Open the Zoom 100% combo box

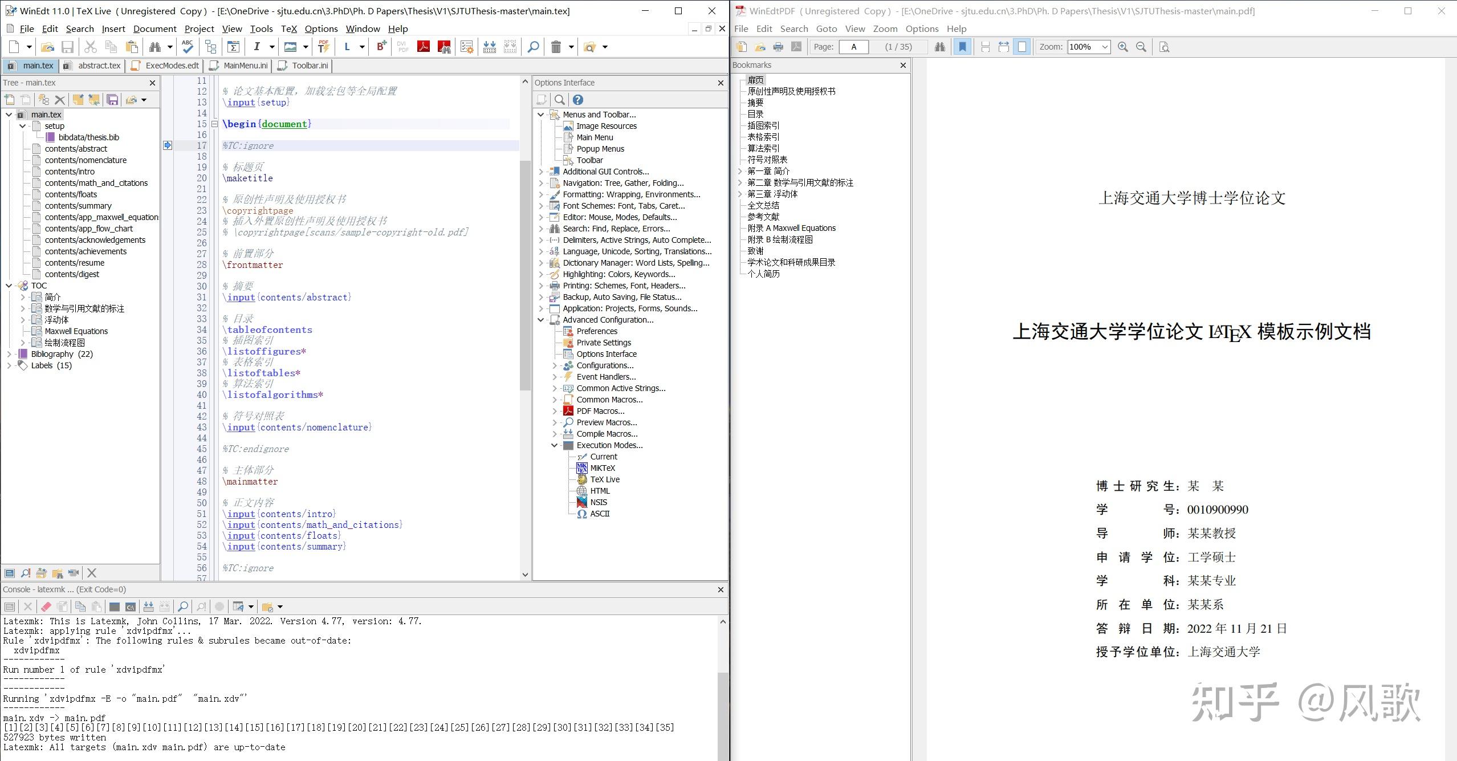[1088, 47]
